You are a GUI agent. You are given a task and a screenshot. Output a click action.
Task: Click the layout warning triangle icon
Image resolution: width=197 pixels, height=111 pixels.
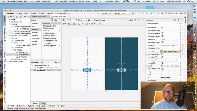point(143,20)
